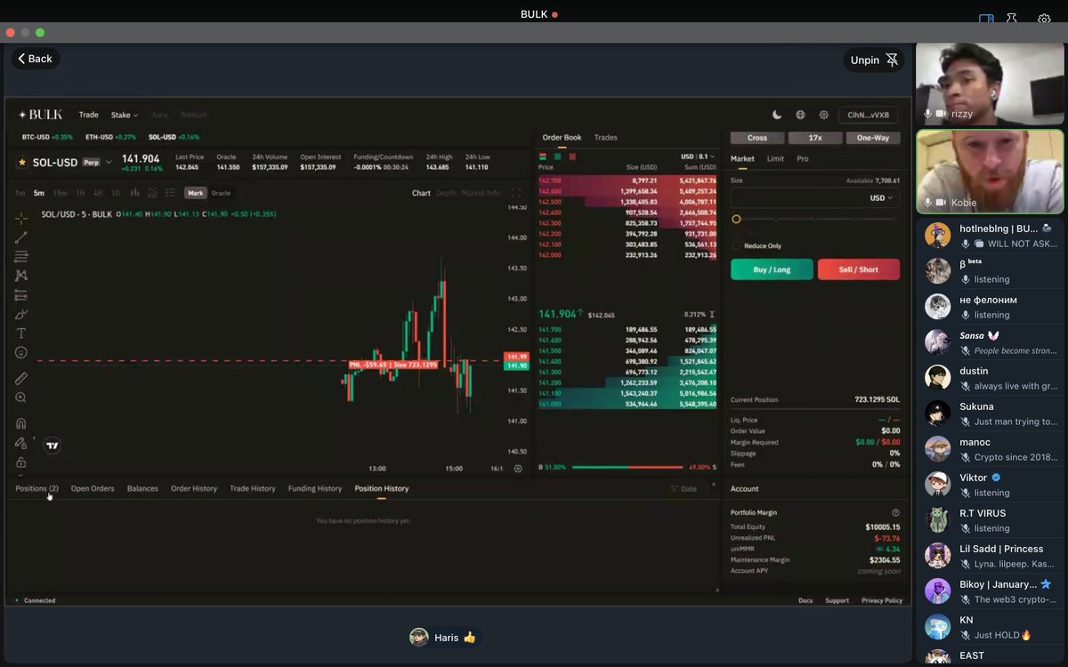Toggle One-Way position mode
This screenshot has height=667, width=1068.
click(873, 138)
